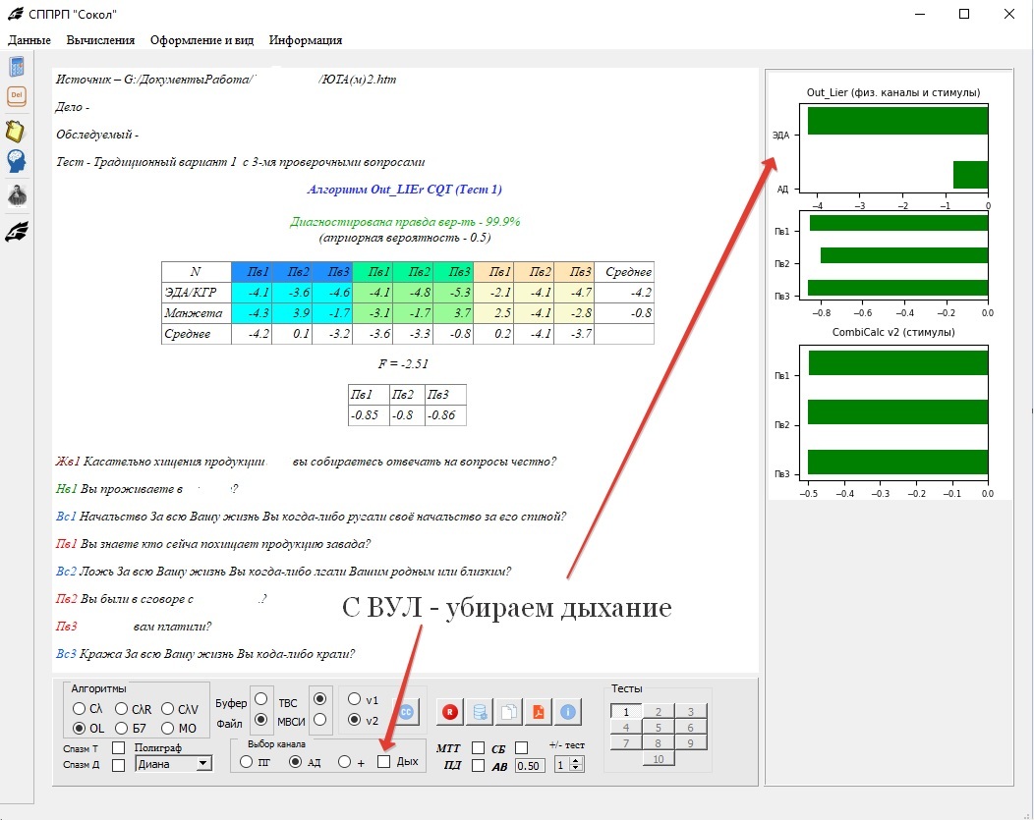Open the yellow clipboard notes icon
The height and width of the screenshot is (820, 1034).
tap(16, 131)
